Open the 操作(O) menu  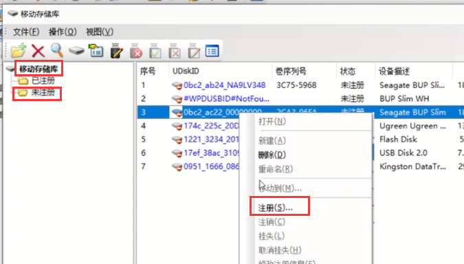(x=63, y=32)
